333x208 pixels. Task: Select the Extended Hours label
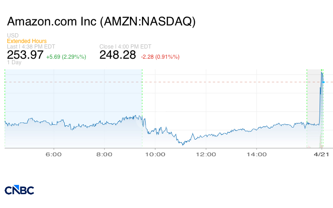(27, 41)
